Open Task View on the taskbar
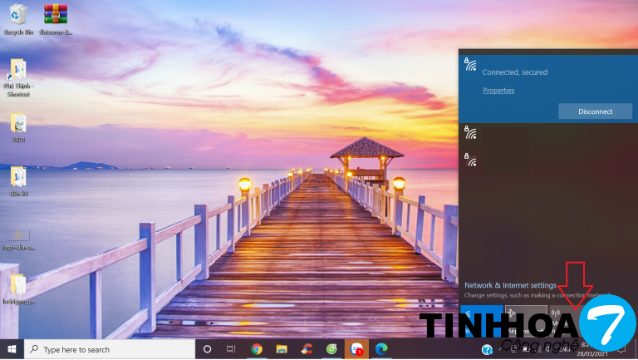This screenshot has width=638, height=360. (232, 349)
